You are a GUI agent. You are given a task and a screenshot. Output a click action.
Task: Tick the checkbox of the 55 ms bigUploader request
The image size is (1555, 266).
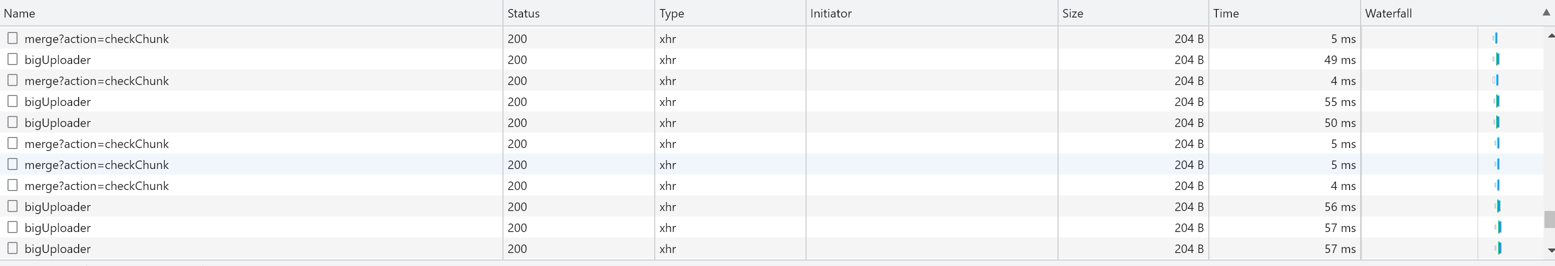[x=12, y=101]
